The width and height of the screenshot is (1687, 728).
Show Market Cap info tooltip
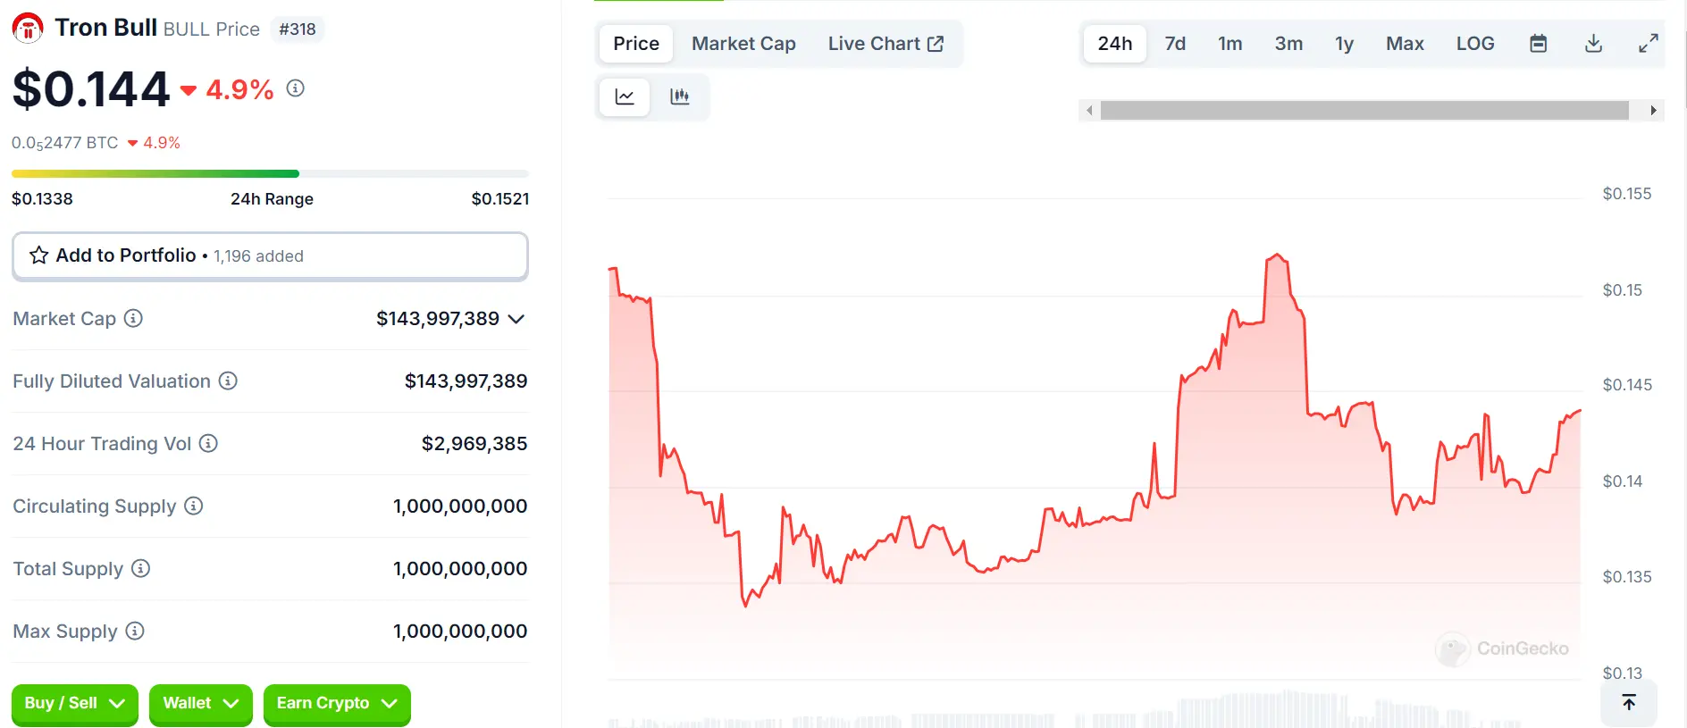click(133, 318)
